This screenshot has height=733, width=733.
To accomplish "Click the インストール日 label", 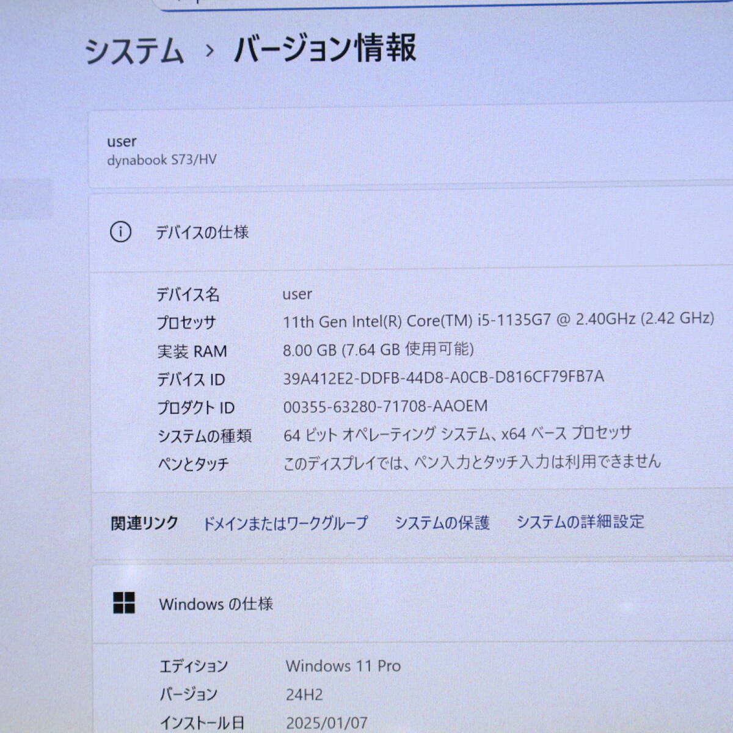I will pos(202,723).
